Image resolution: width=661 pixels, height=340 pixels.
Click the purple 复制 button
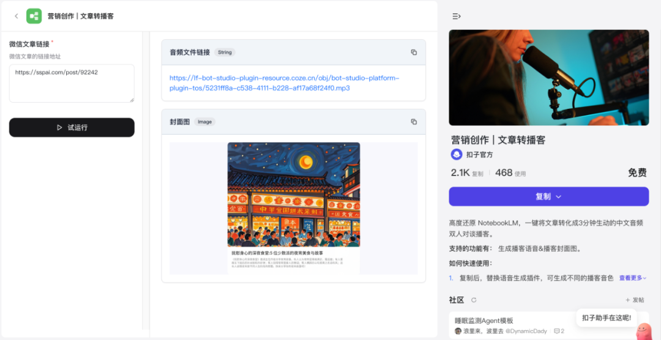(548, 196)
